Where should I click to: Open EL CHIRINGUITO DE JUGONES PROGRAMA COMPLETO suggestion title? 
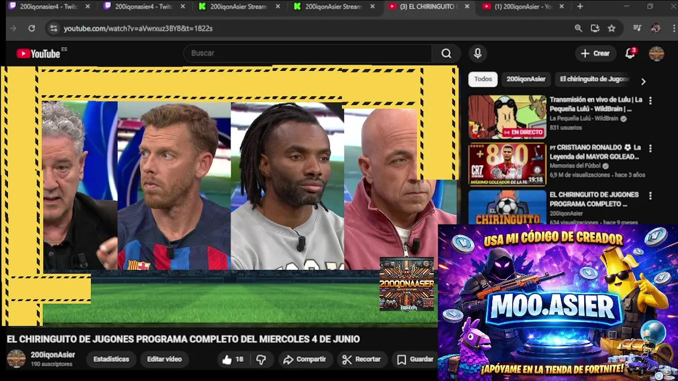pyautogui.click(x=594, y=199)
